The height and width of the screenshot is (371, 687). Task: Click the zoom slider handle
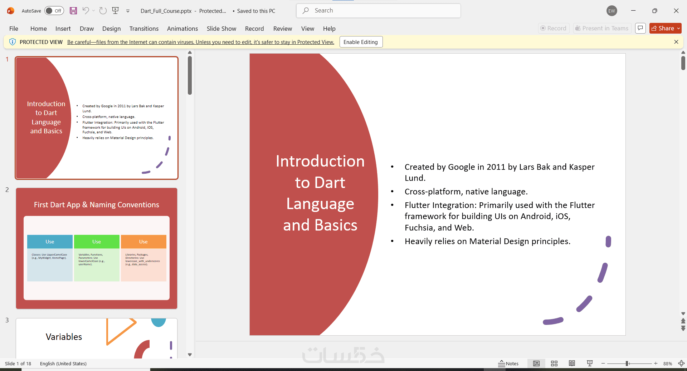[627, 363]
